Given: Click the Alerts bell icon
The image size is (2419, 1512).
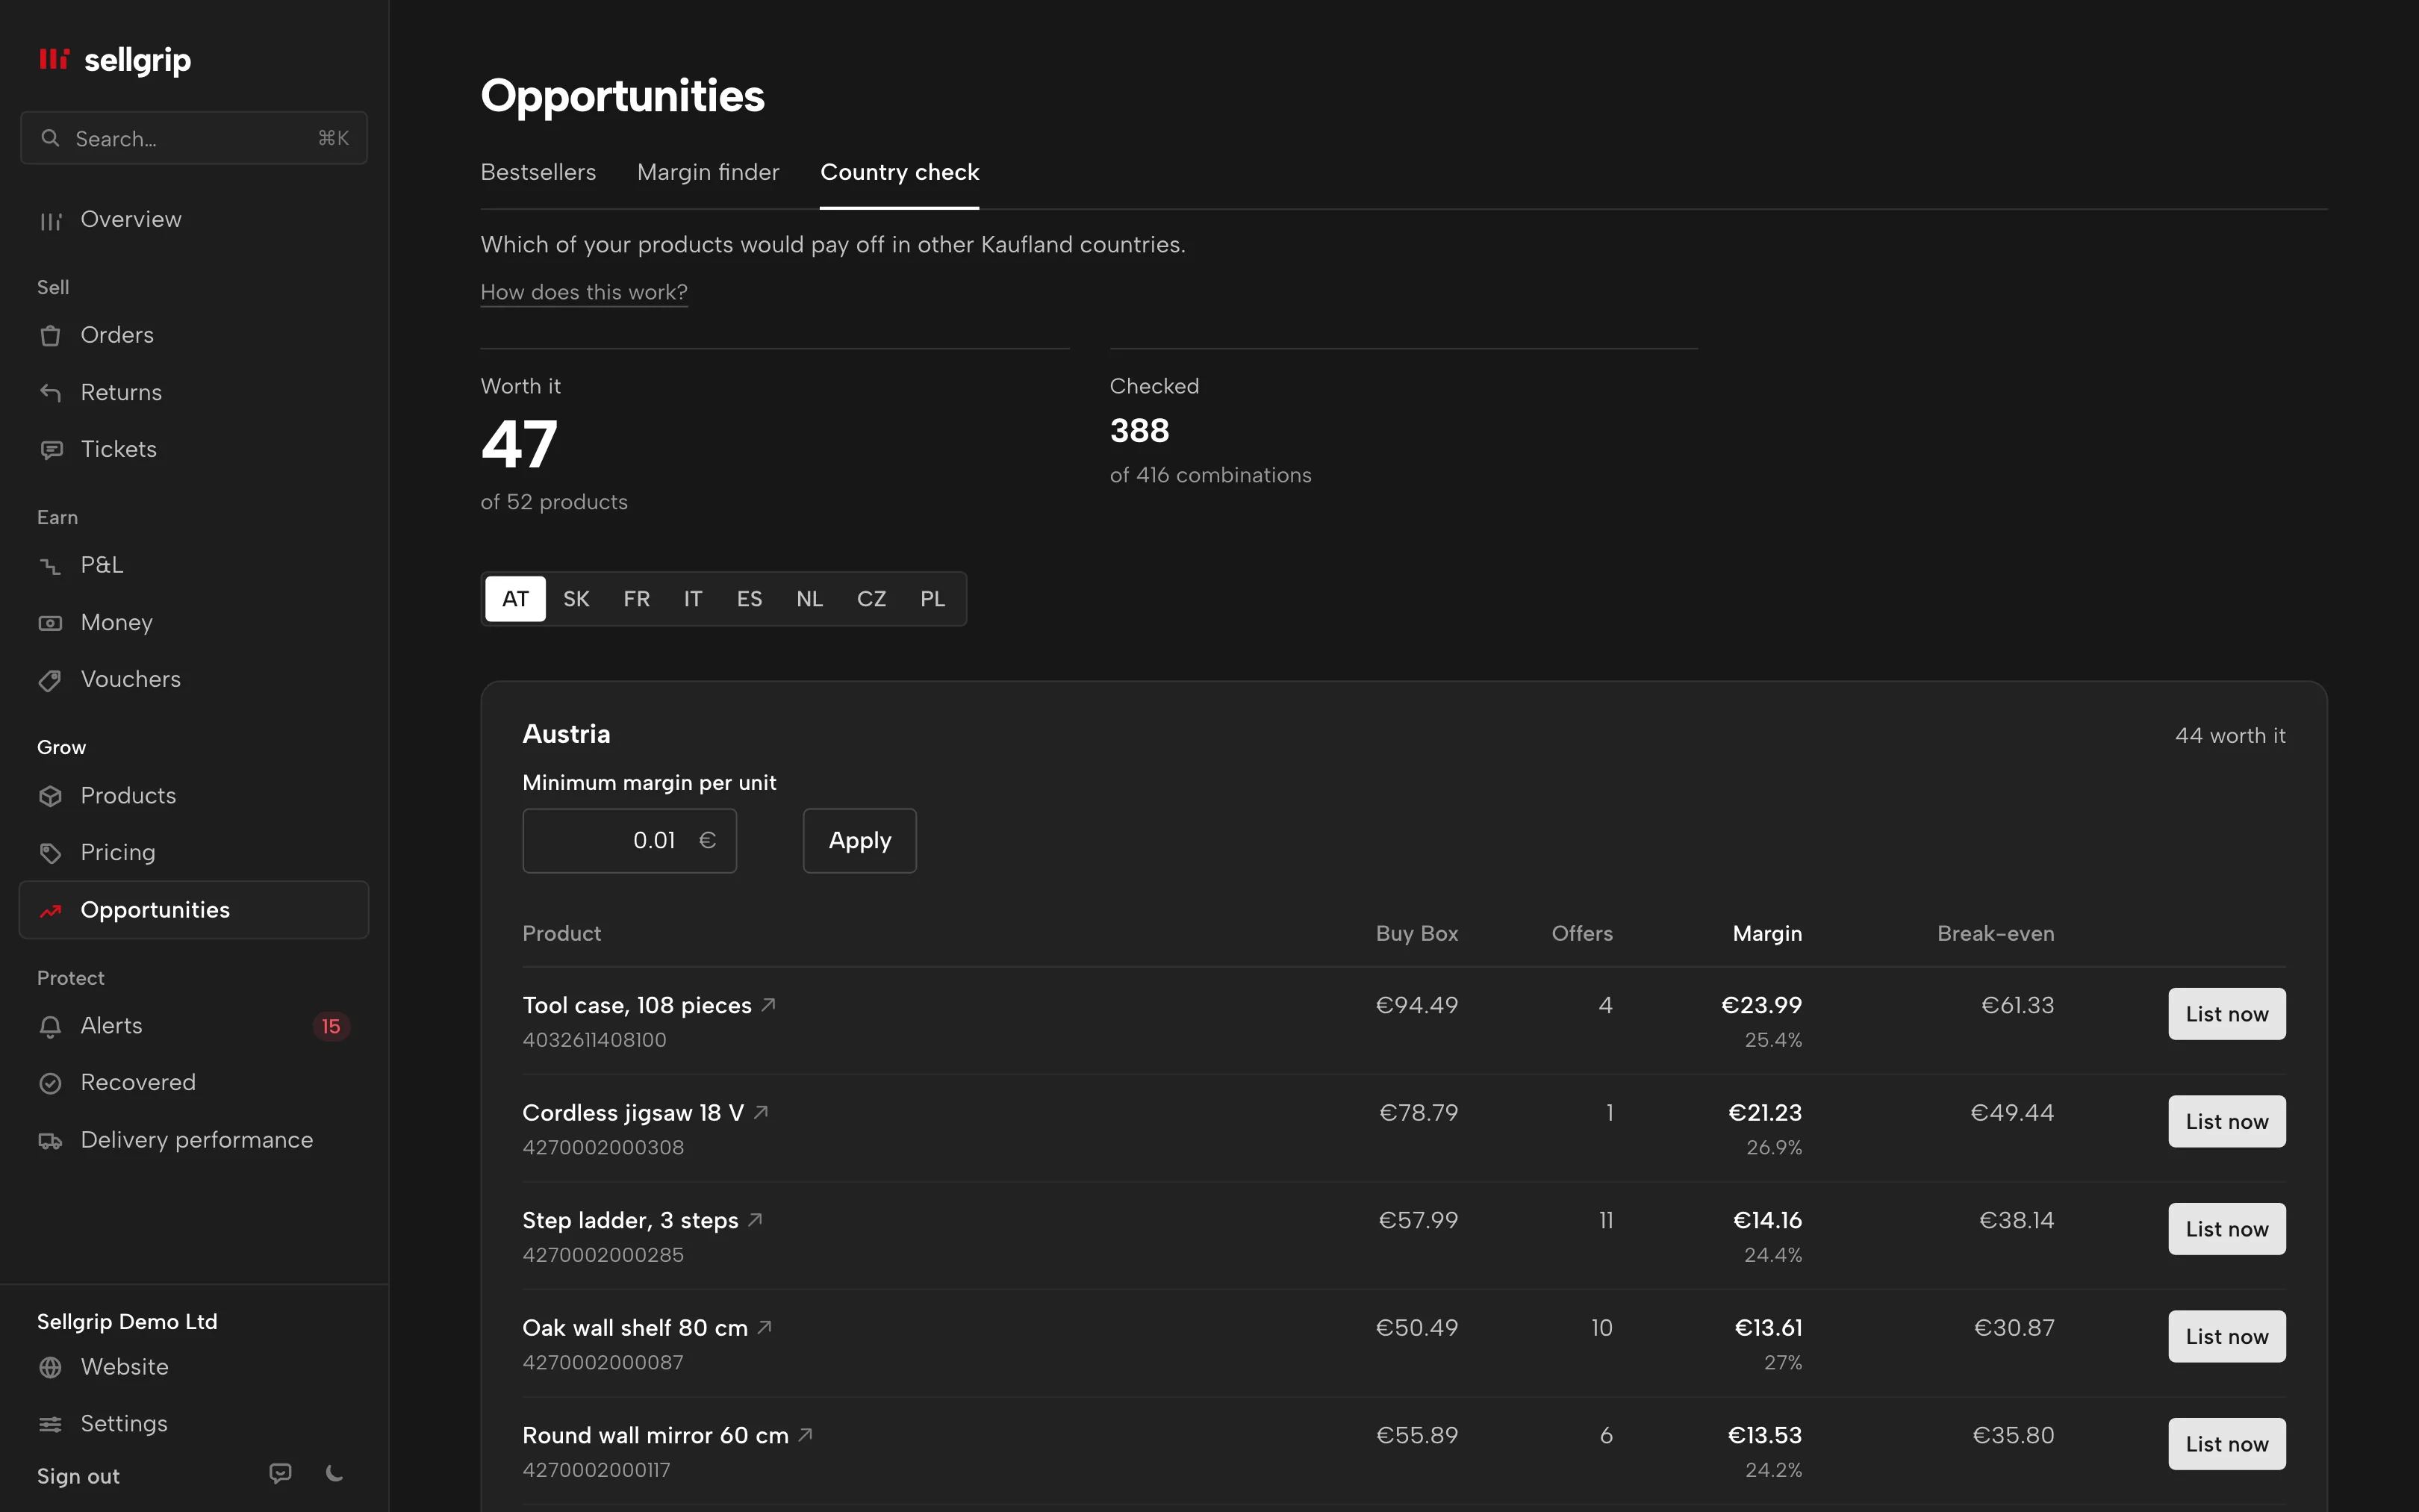Looking at the screenshot, I should coord(50,1027).
